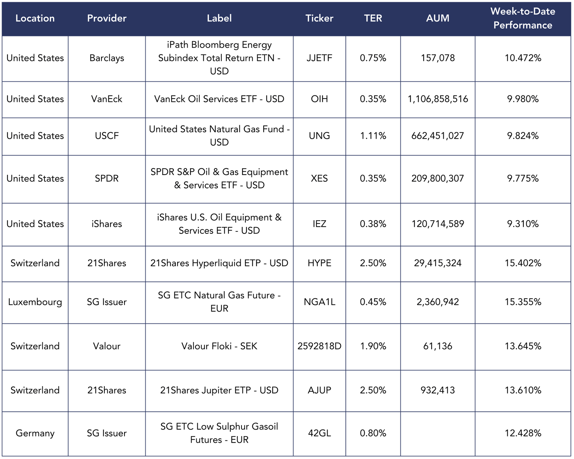Click the Provider column header
The width and height of the screenshot is (574, 459).
[x=107, y=18]
